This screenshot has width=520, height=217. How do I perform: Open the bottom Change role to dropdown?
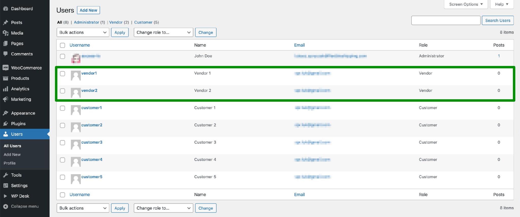pos(163,208)
